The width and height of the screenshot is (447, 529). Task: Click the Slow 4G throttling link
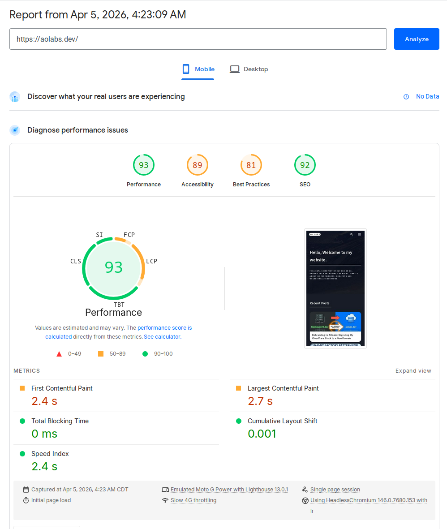click(x=193, y=500)
